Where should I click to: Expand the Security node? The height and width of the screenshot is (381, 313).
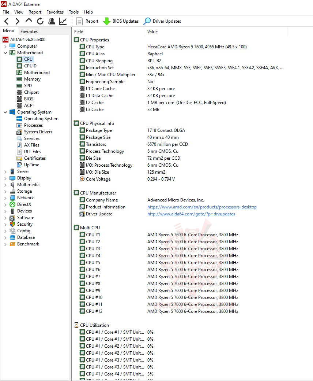click(5, 224)
